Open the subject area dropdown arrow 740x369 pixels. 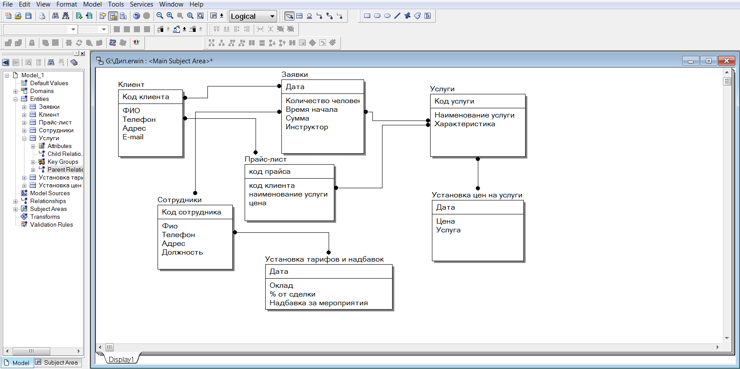coord(221,16)
